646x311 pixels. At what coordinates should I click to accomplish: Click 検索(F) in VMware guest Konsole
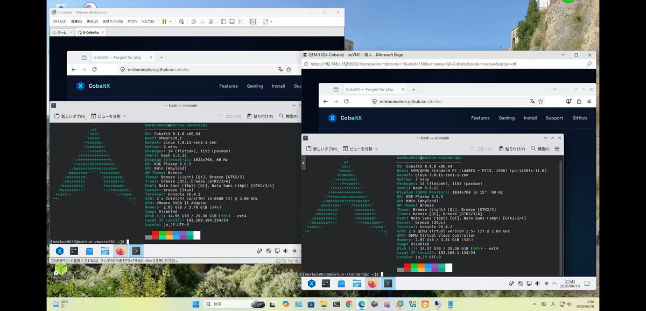point(288,116)
